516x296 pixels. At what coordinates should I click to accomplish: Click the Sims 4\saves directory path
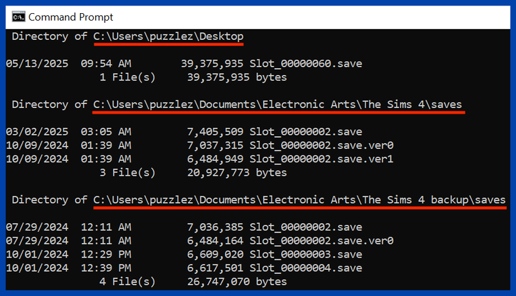tap(278, 104)
